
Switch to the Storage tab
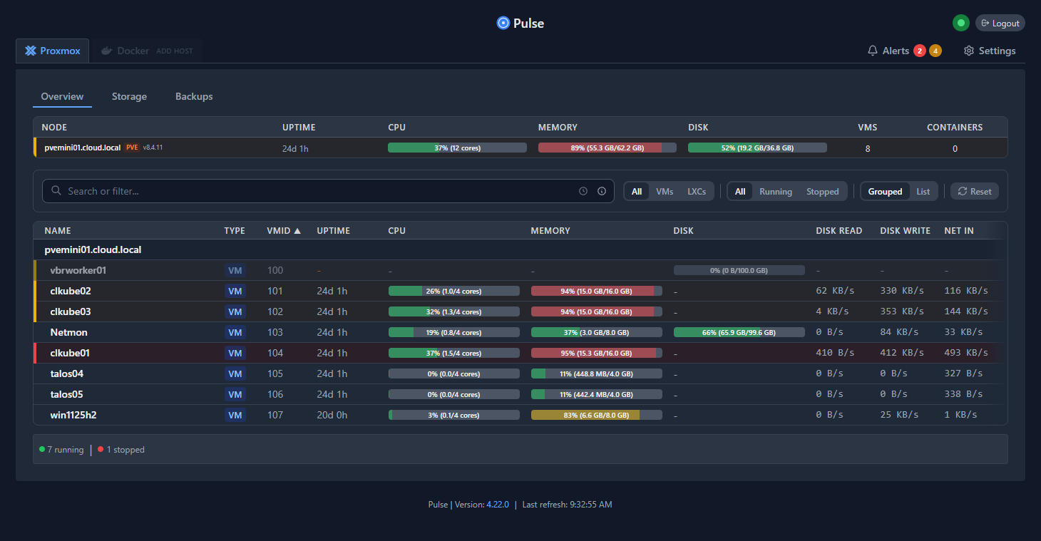pos(129,96)
